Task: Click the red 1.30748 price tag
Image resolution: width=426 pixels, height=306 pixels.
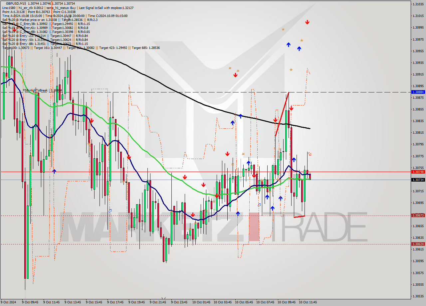Action: (x=418, y=172)
